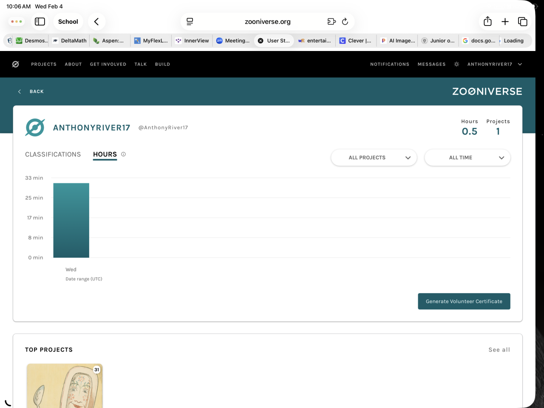Click the extensions icon in address bar
This screenshot has width=544, height=408.
click(x=331, y=22)
